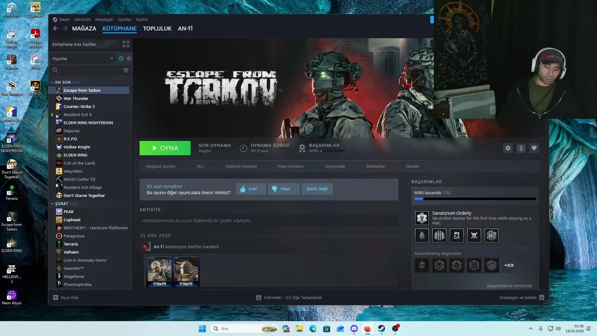Open the AN-Tİ profile tab
This screenshot has width=597, height=336.
(185, 28)
